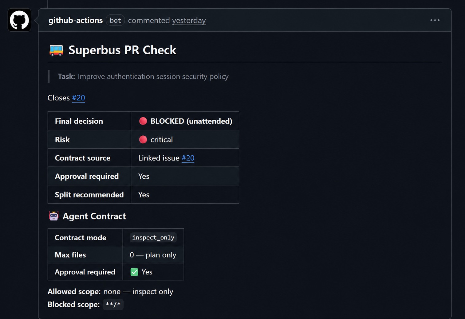Open the comment options ellipsis menu
The height and width of the screenshot is (319, 465).
435,20
